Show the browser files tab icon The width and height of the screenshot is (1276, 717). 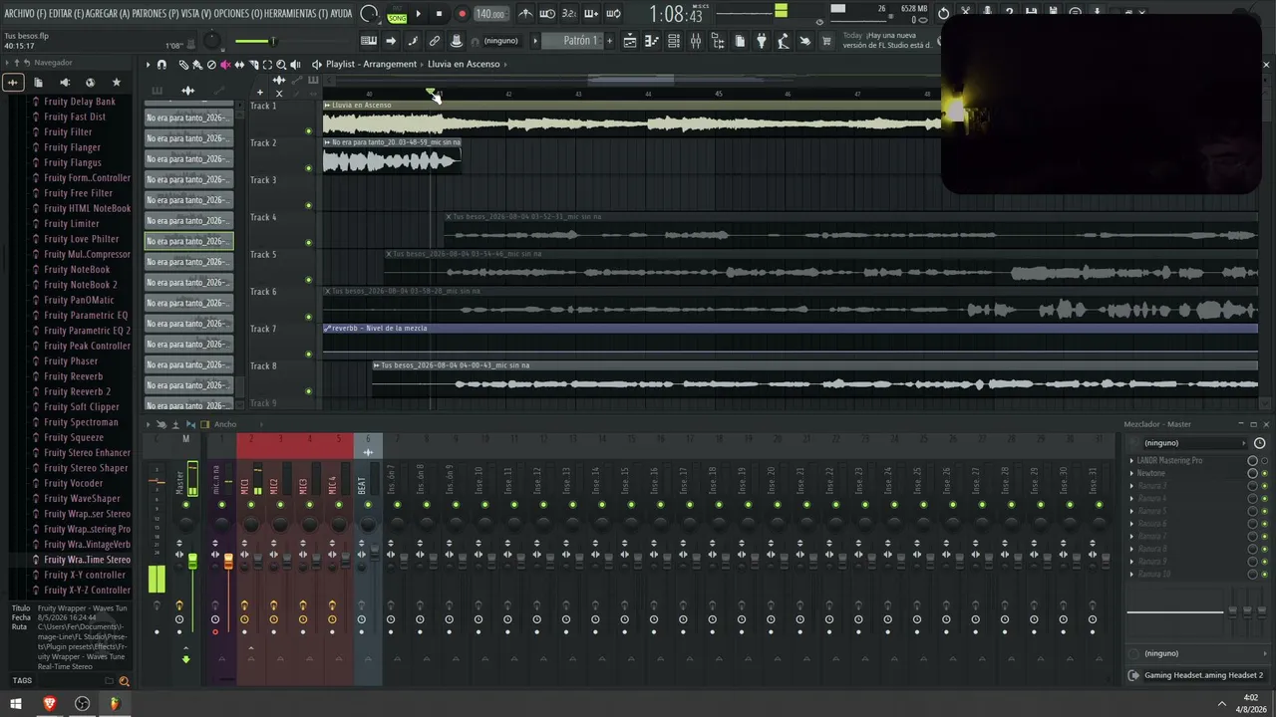click(x=38, y=82)
